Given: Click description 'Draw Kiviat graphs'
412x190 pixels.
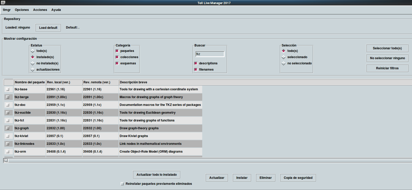Looking at the screenshot, I should coord(134,136).
